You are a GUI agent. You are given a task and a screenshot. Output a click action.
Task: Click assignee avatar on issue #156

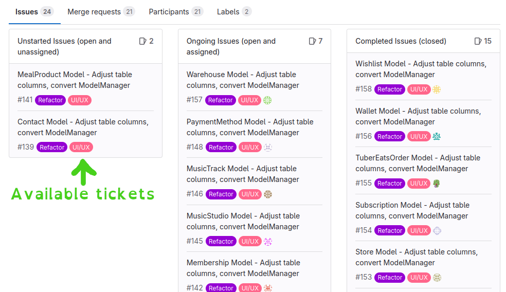437,136
